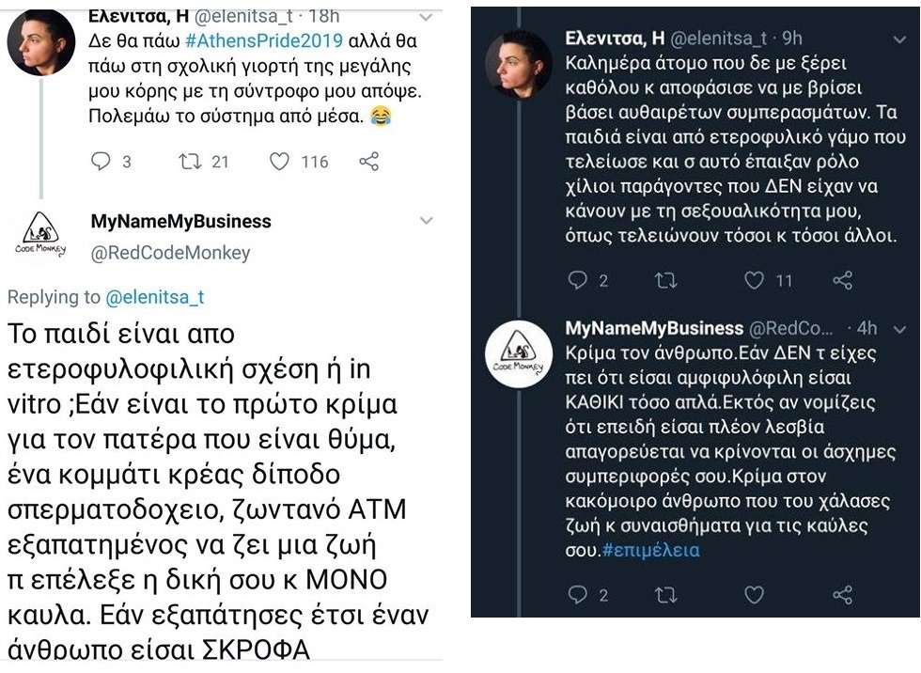Share the light-themed Athens Pride tweet
The image size is (921, 673).
point(369,162)
